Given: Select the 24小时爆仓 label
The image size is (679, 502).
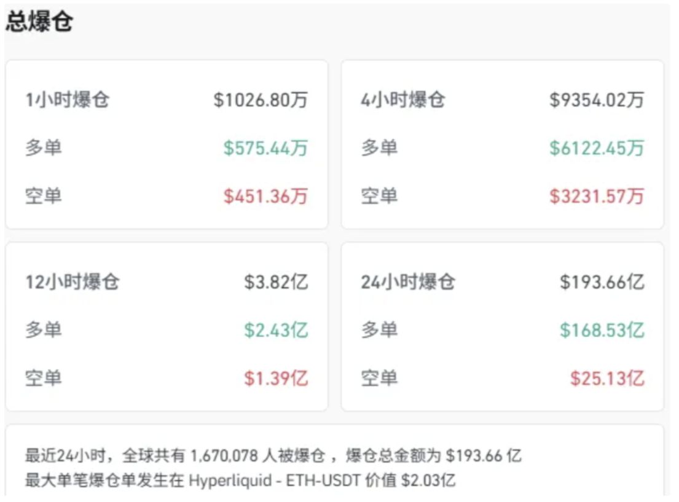Looking at the screenshot, I should 409,282.
